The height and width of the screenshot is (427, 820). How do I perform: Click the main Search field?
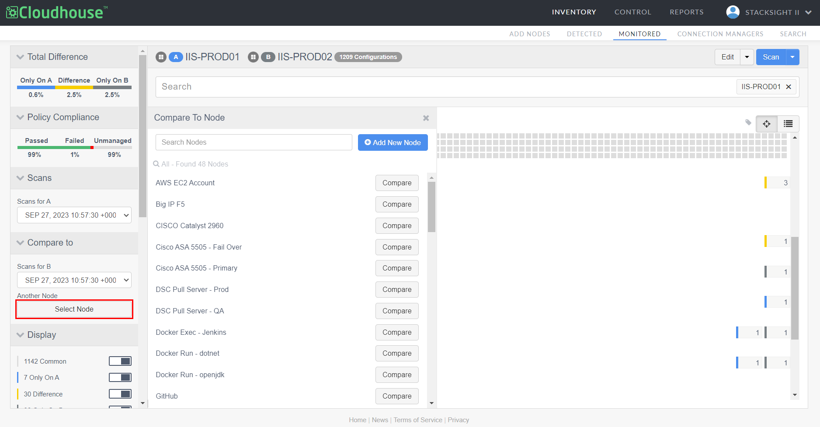pyautogui.click(x=446, y=87)
